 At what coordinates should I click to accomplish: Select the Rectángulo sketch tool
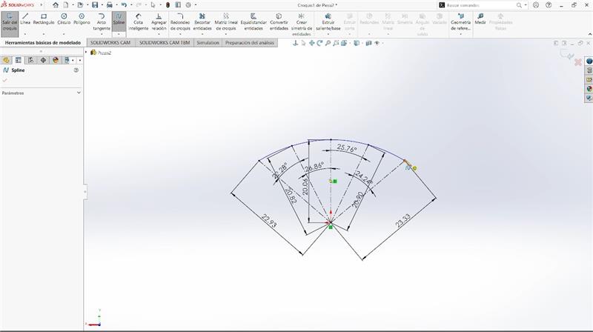tap(44, 19)
